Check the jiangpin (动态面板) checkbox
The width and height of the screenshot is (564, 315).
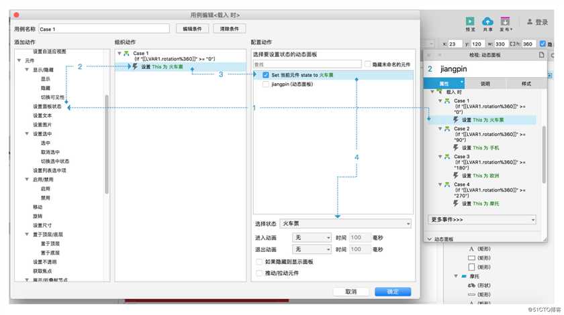(x=266, y=84)
